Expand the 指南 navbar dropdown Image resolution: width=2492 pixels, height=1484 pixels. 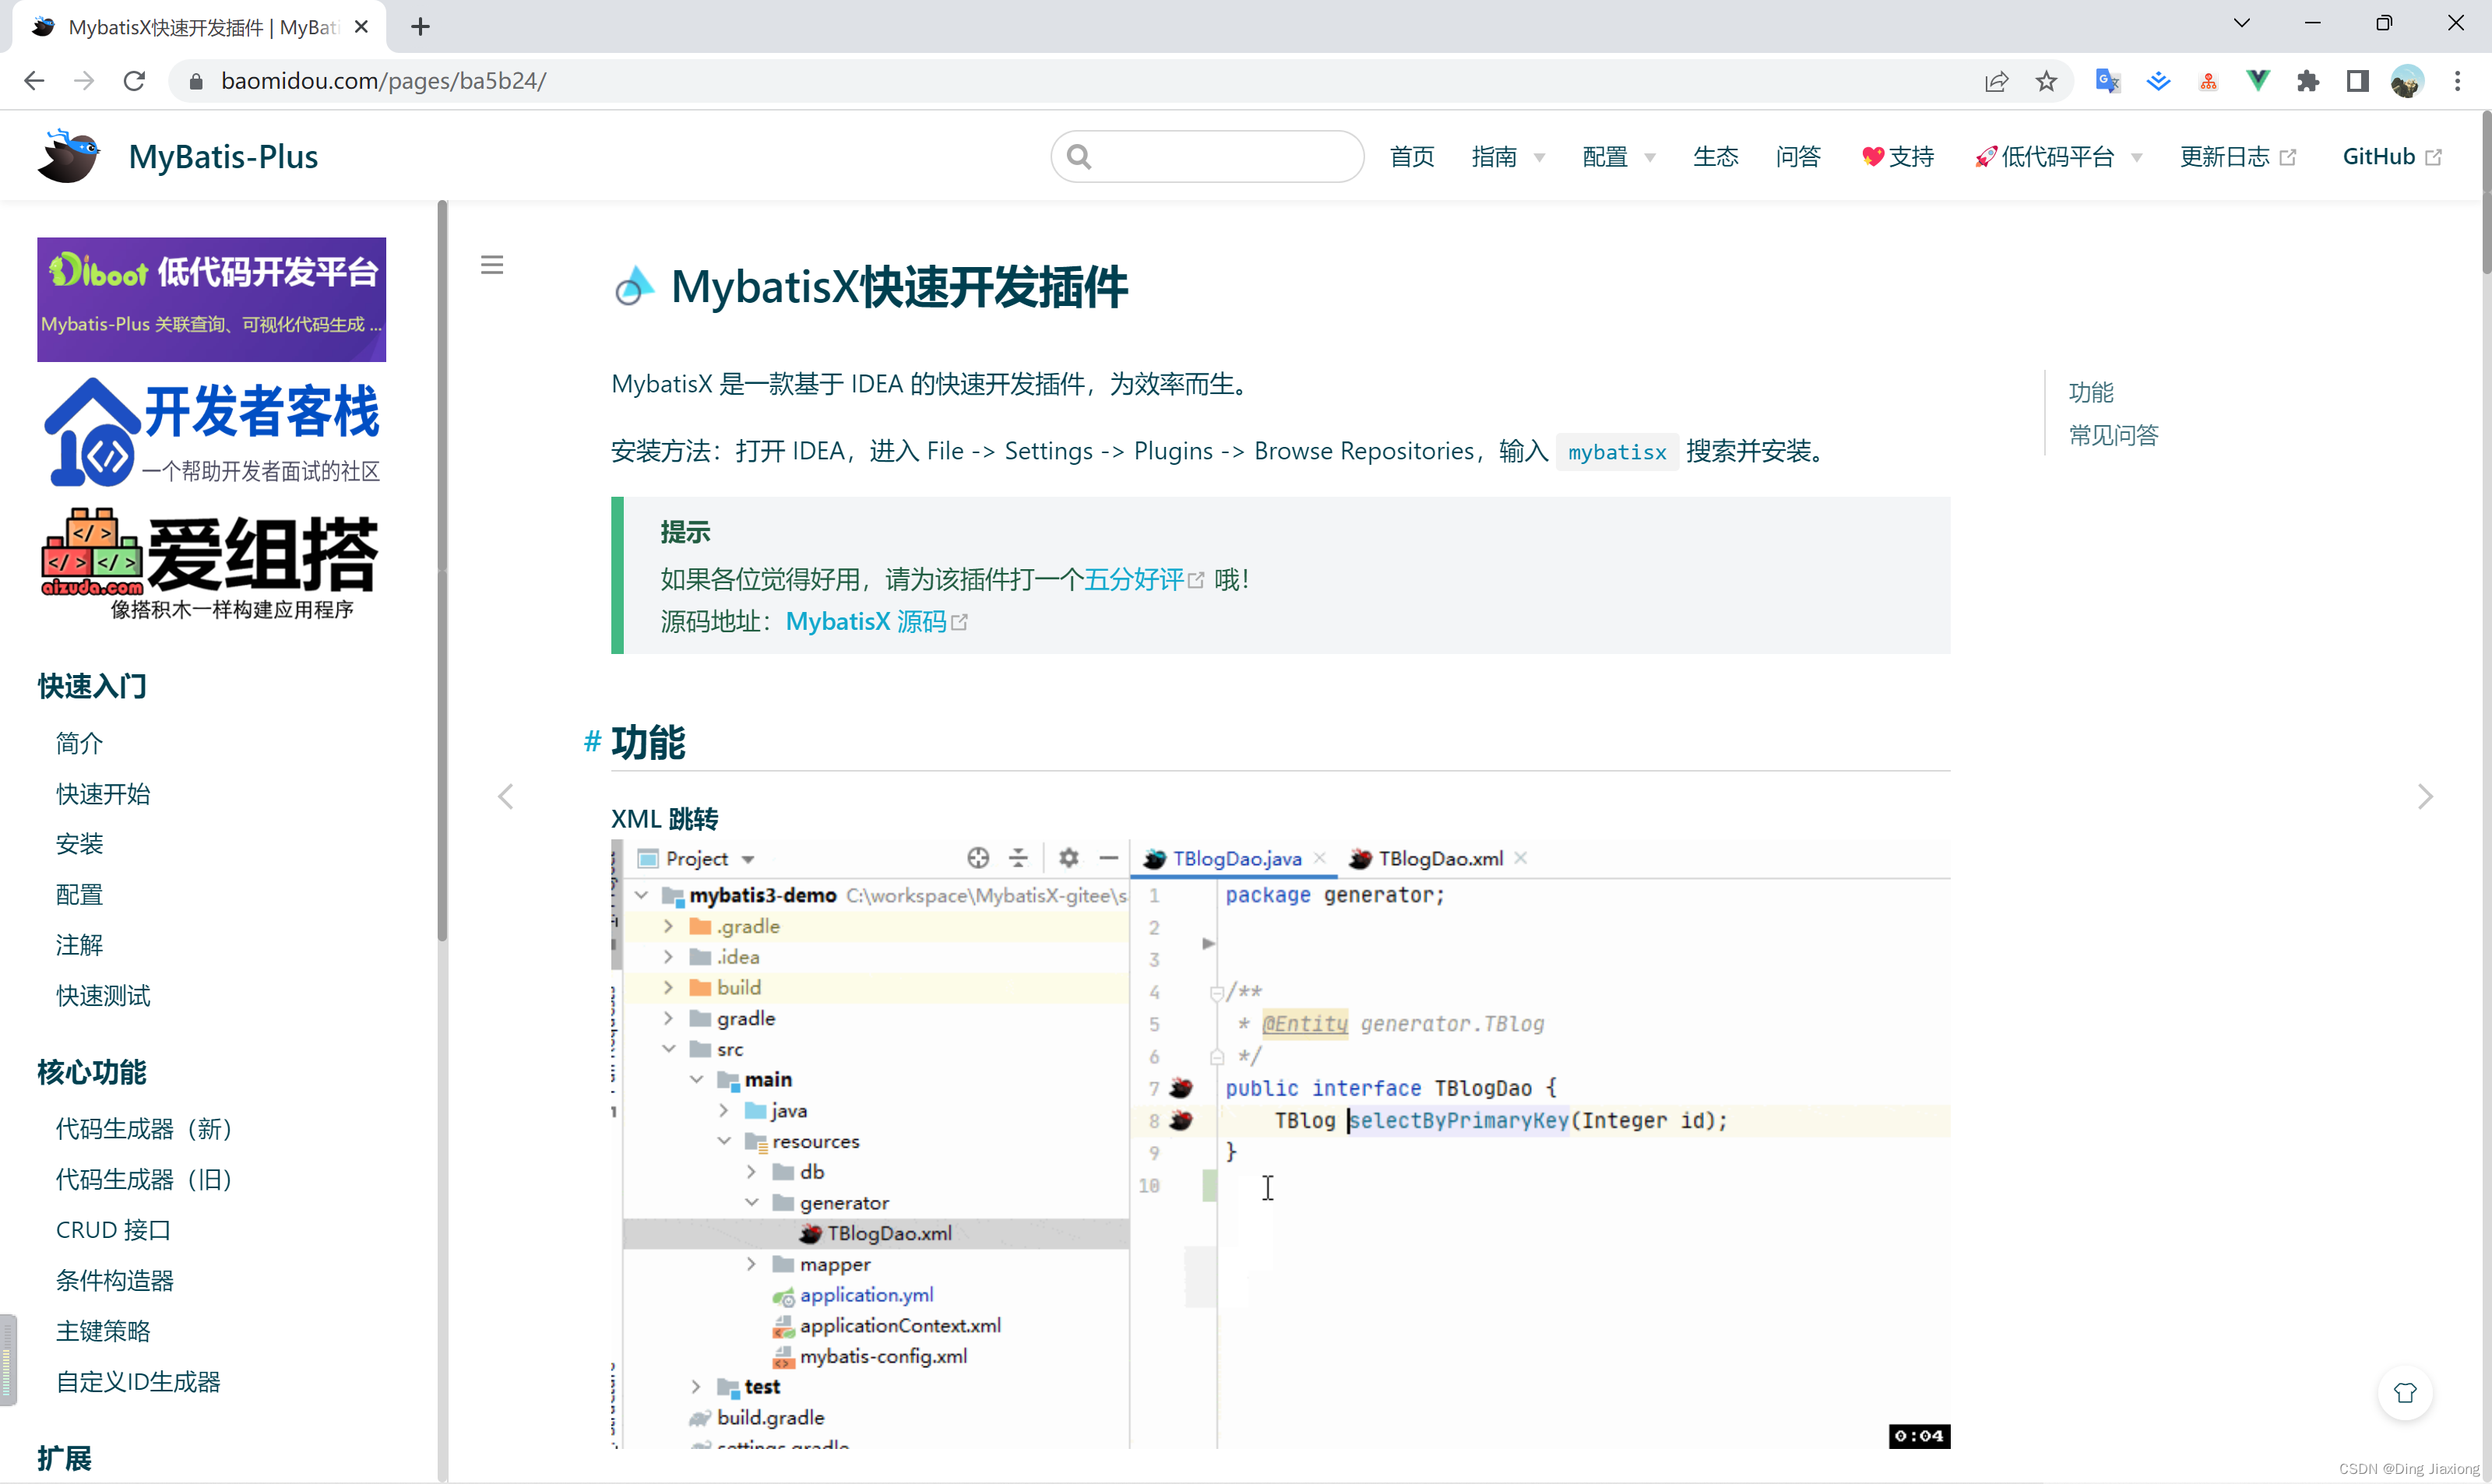click(x=1508, y=157)
